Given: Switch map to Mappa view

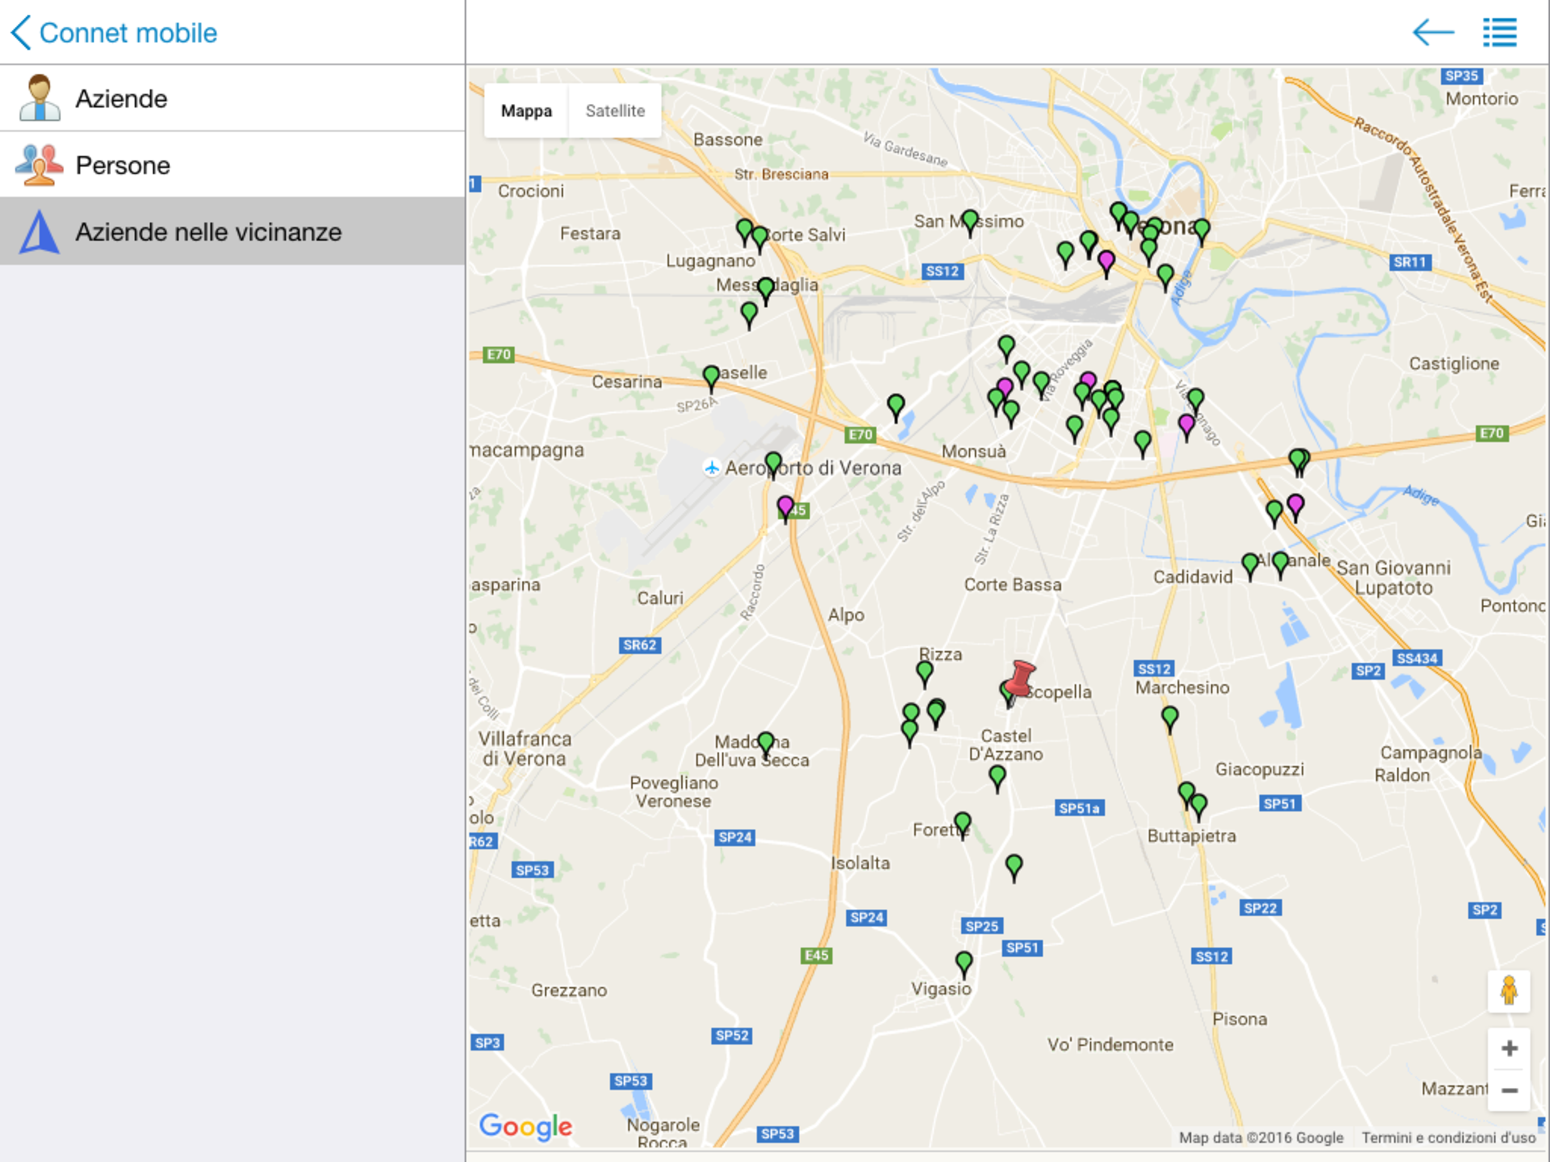Looking at the screenshot, I should [x=527, y=111].
